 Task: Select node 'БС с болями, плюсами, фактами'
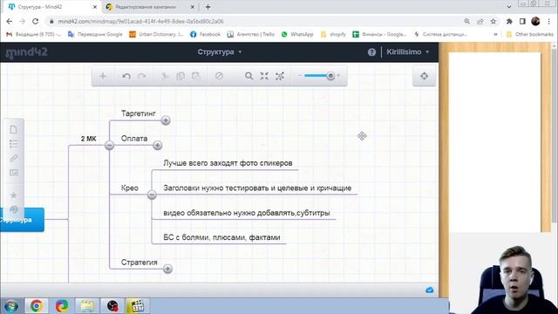click(x=221, y=237)
